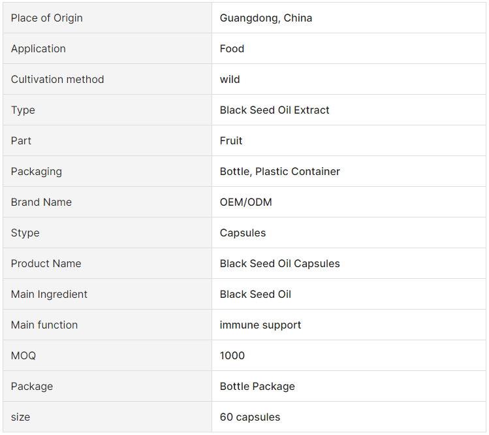Screen dimensions: 489x435
Task: Click the 60 capsules size value
Action: click(250, 417)
